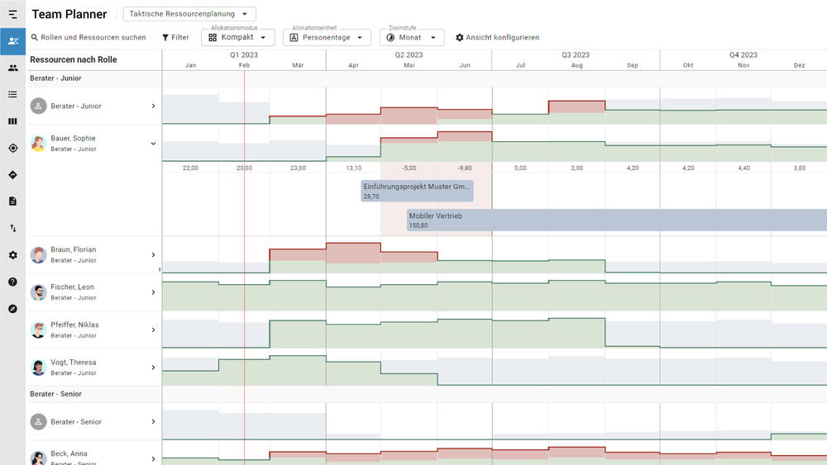Open the people group icon in sidebar
This screenshot has width=827, height=465.
click(x=12, y=68)
